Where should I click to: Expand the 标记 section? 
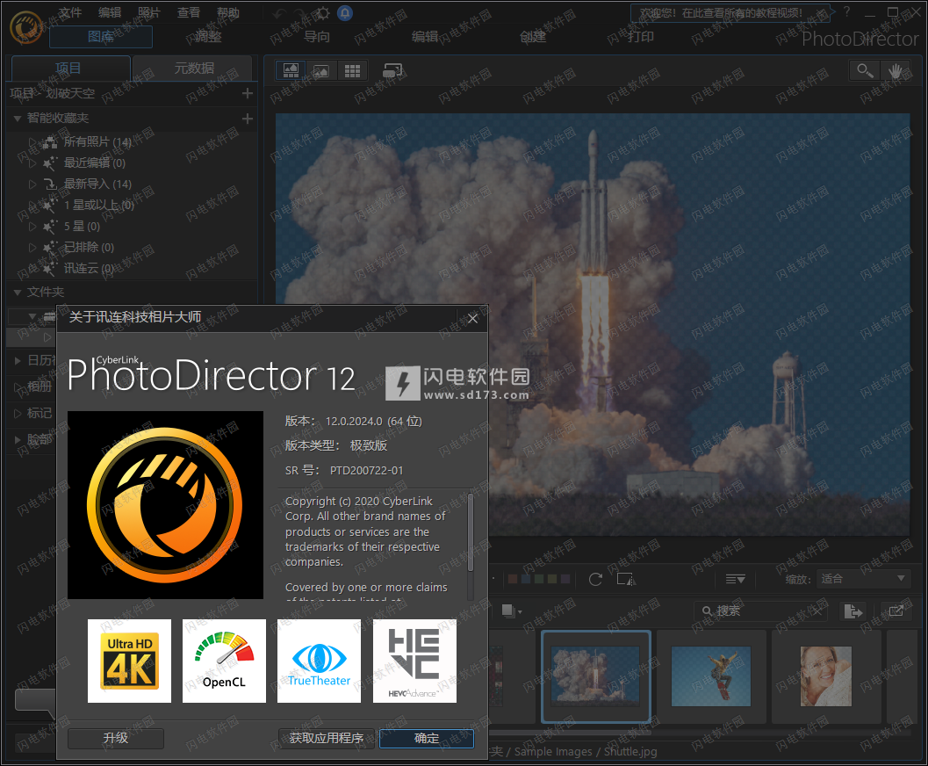tap(18, 413)
